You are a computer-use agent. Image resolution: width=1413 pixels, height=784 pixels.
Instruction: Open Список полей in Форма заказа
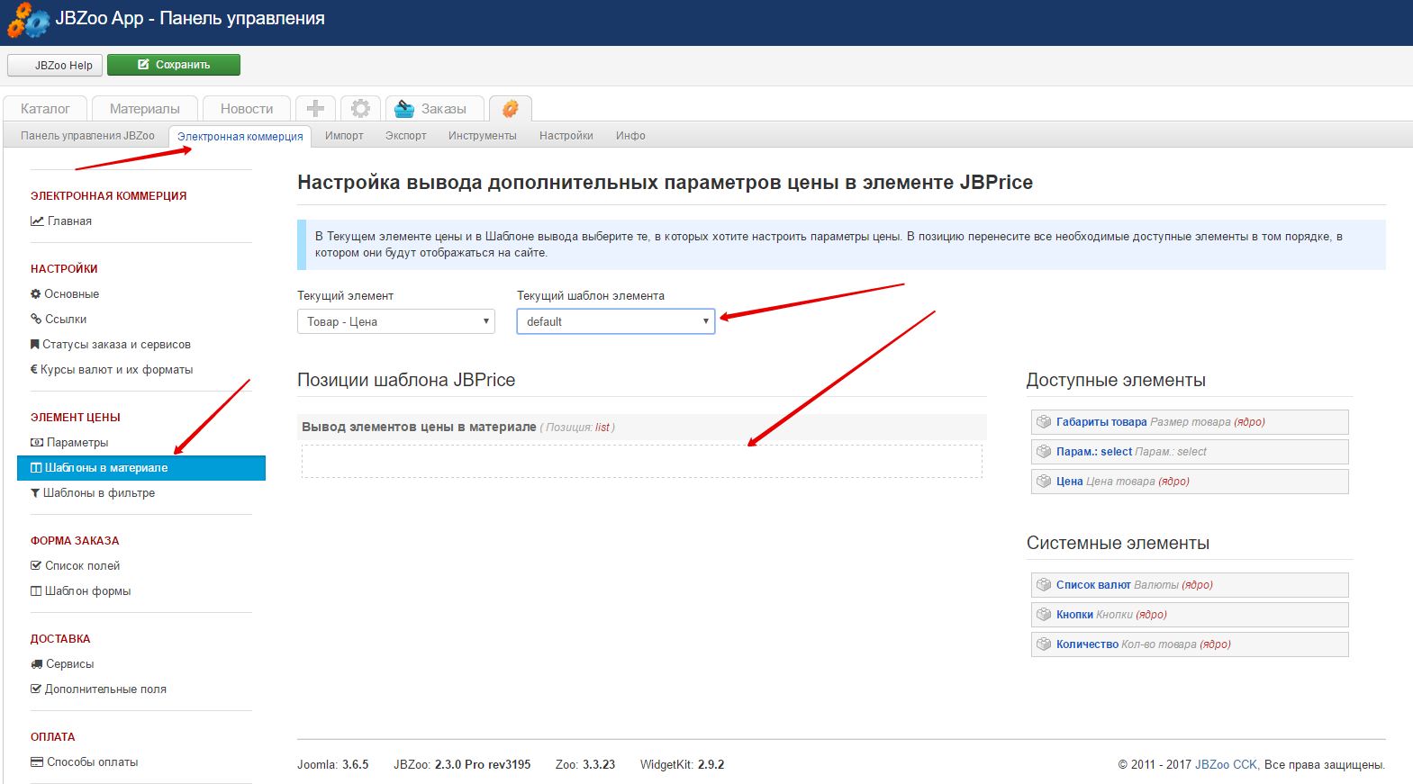(76, 566)
